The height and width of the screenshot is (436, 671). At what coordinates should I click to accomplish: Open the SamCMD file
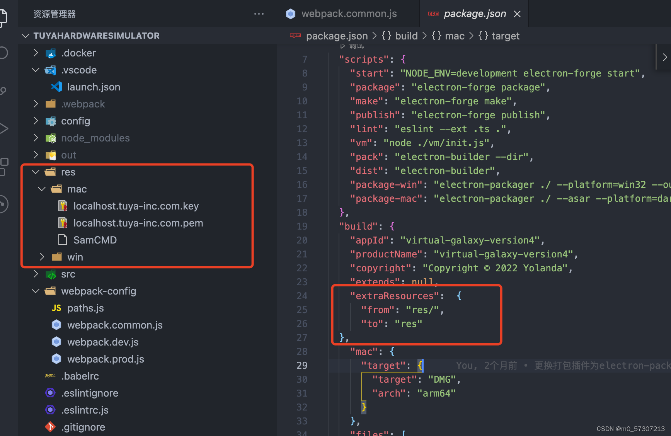pyautogui.click(x=95, y=240)
